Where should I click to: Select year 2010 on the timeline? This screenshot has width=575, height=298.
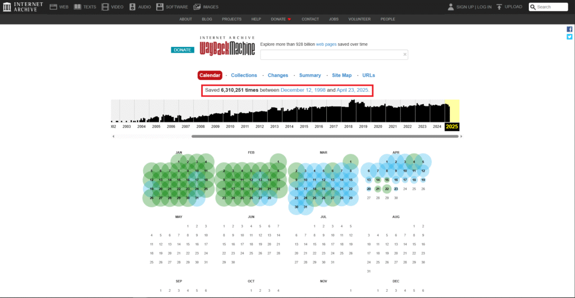click(x=230, y=127)
